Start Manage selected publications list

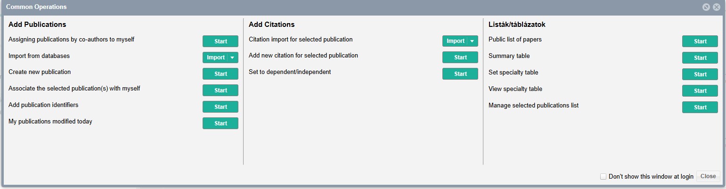tap(700, 107)
